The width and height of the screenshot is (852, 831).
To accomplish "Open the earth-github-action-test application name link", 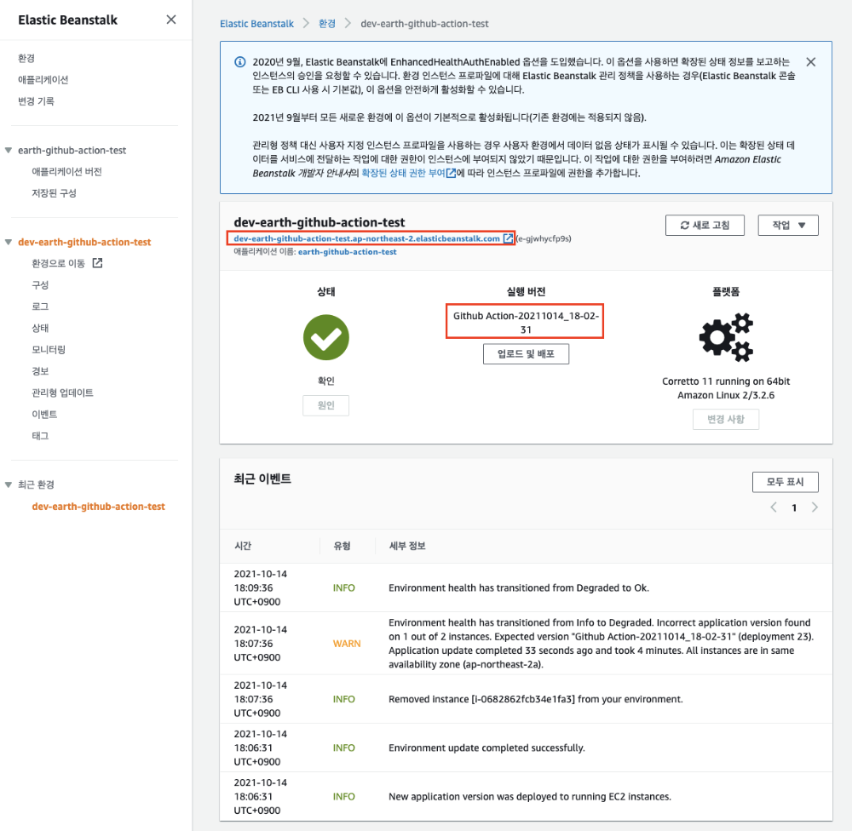I will pyautogui.click(x=348, y=252).
